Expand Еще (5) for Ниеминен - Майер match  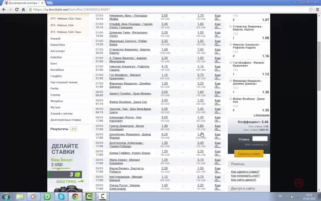tap(218, 17)
